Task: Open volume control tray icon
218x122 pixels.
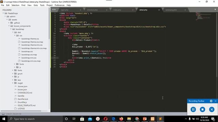Action: point(197,119)
